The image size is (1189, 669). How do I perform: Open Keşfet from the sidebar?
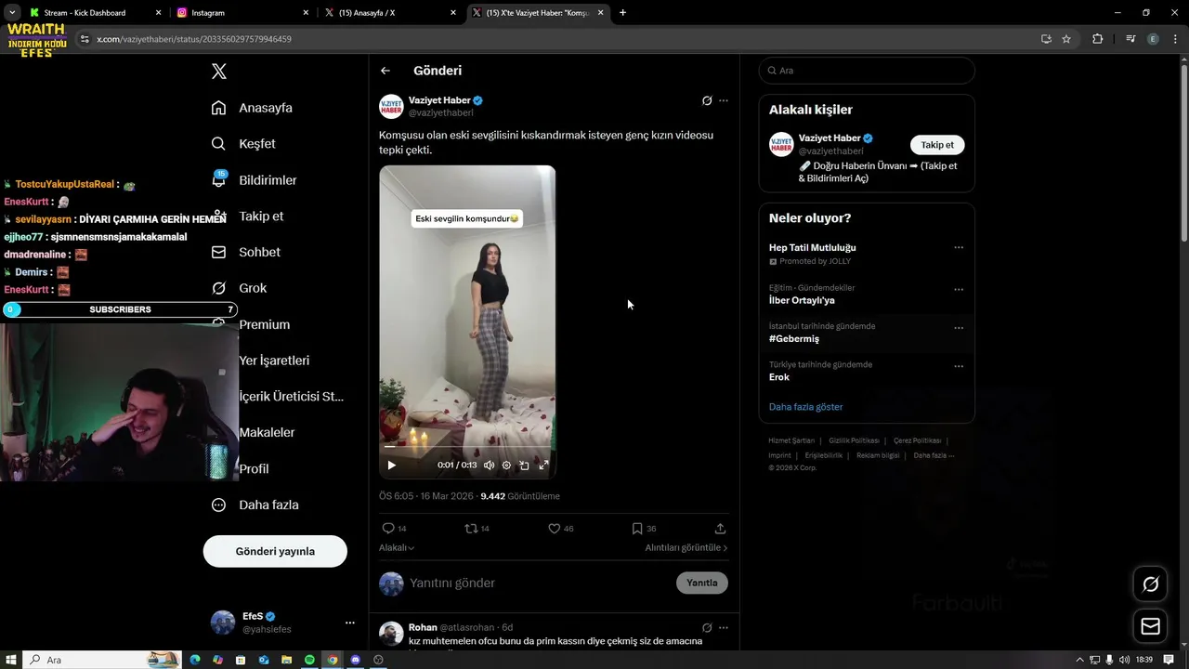tap(243, 144)
